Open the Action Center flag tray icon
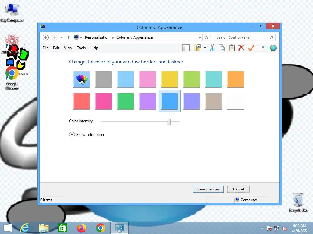Image resolution: width=313 pixels, height=234 pixels. [x=270, y=228]
